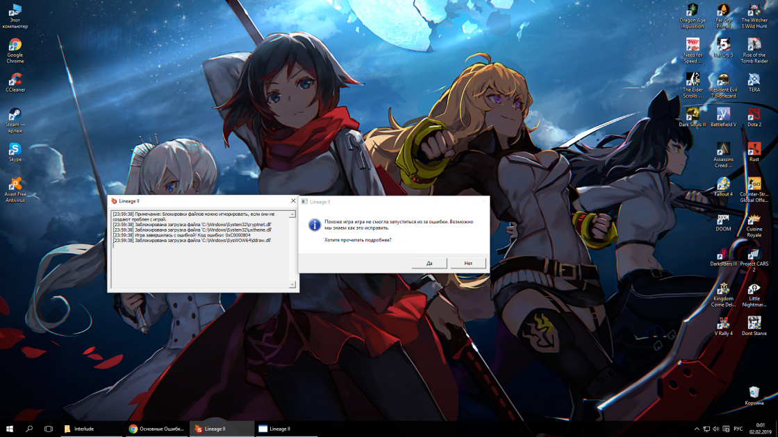Close the Lineage II log window

pyautogui.click(x=293, y=200)
